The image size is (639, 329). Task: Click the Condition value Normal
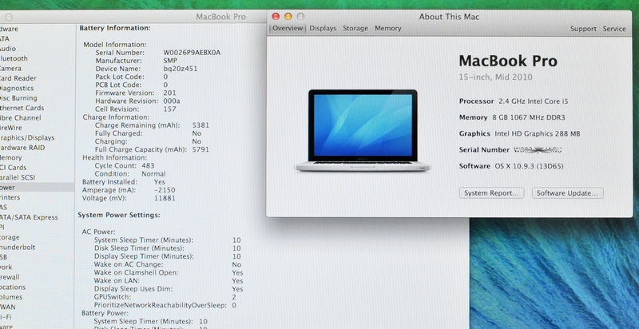[x=153, y=174]
